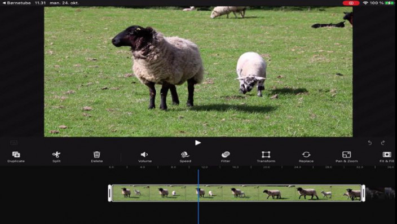The width and height of the screenshot is (397, 224).
Task: Apply a Filter to the clip
Action: pos(226,157)
